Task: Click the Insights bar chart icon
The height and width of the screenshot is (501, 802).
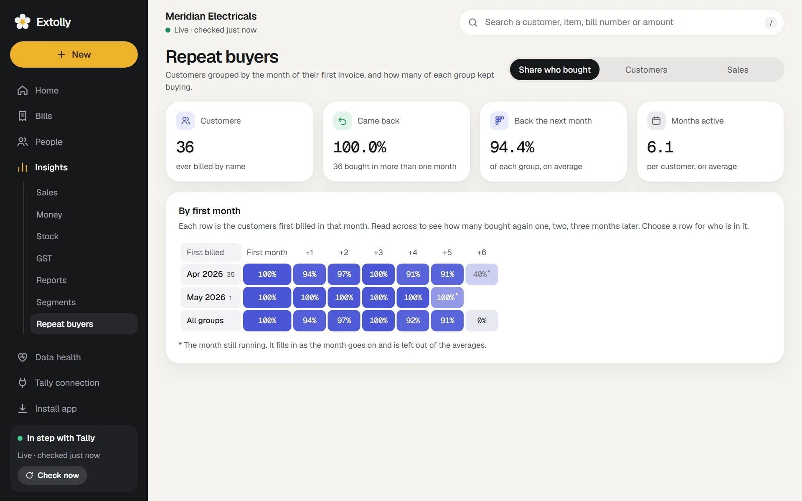Action: pos(23,167)
